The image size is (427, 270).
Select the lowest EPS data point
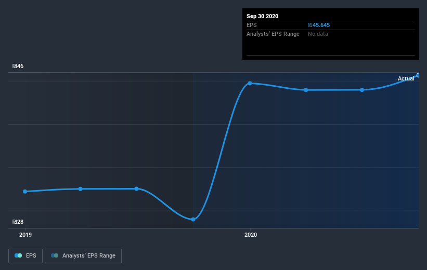[x=193, y=220]
